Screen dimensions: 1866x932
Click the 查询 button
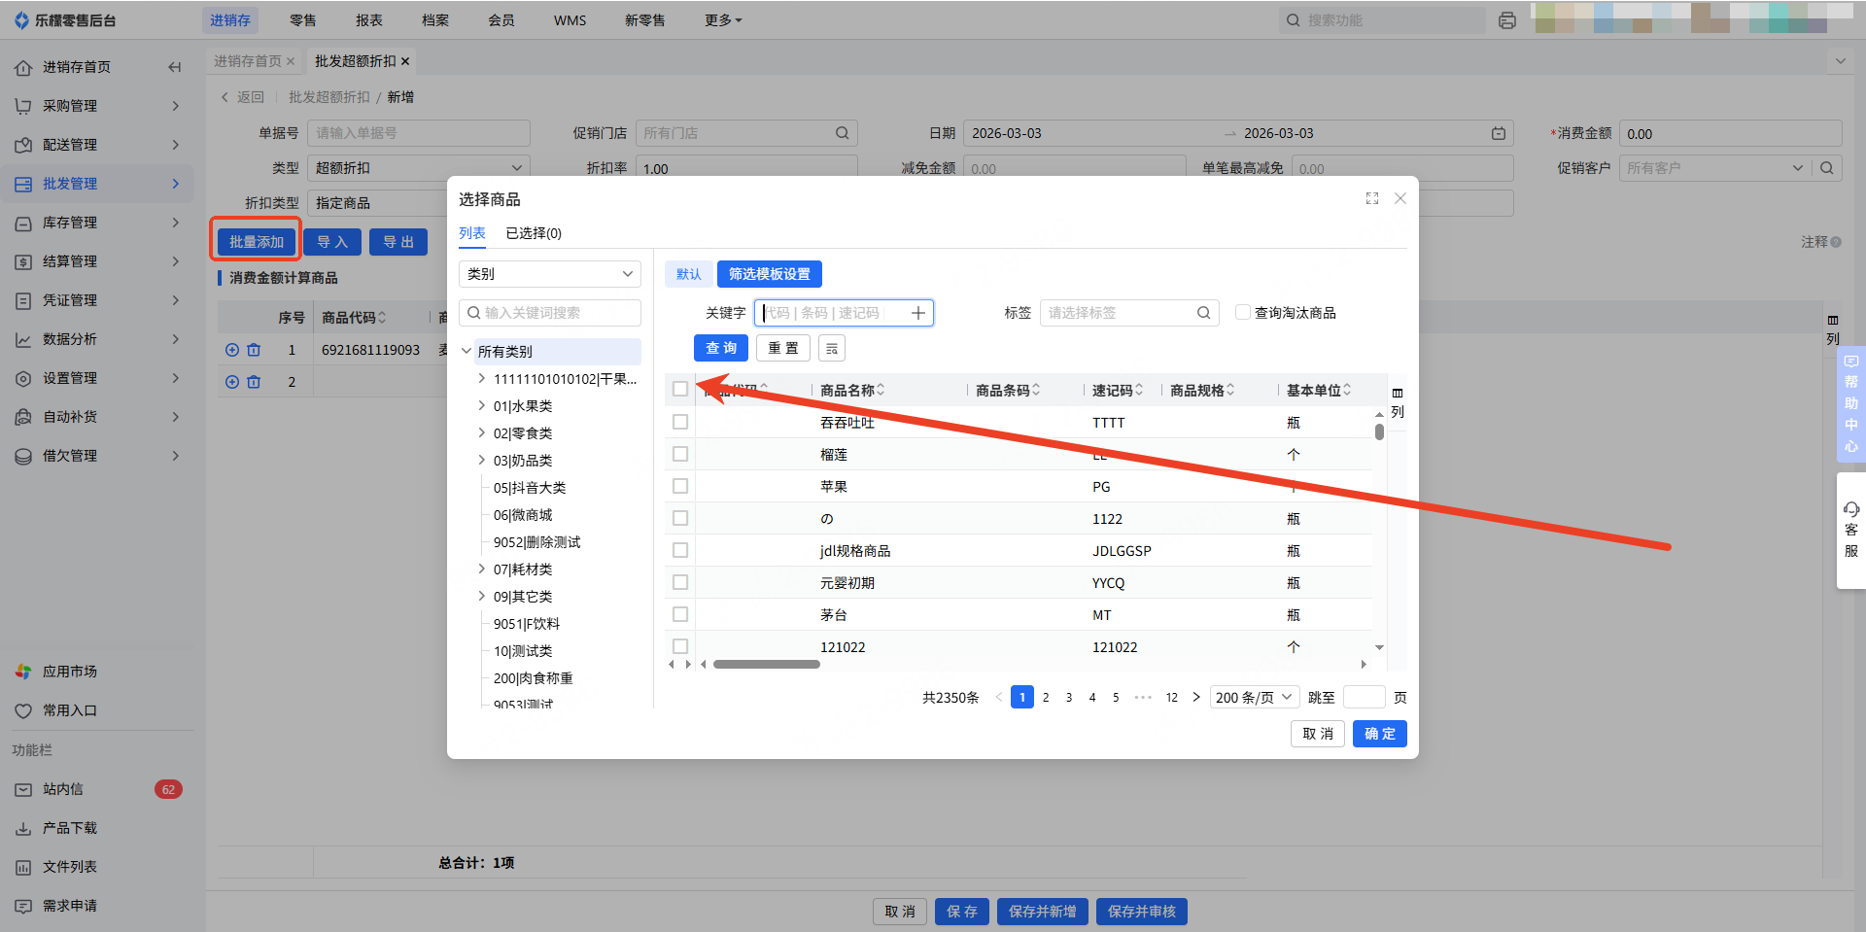(720, 348)
